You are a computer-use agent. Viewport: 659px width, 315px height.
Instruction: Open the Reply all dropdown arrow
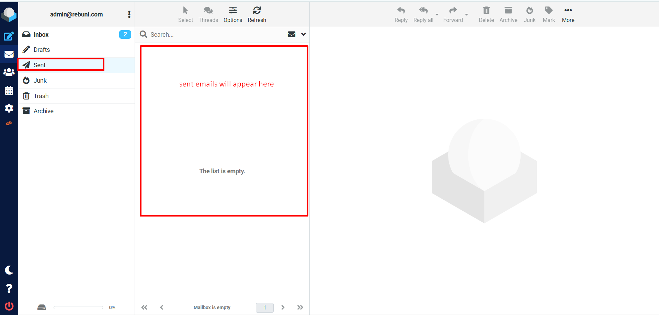437,15
